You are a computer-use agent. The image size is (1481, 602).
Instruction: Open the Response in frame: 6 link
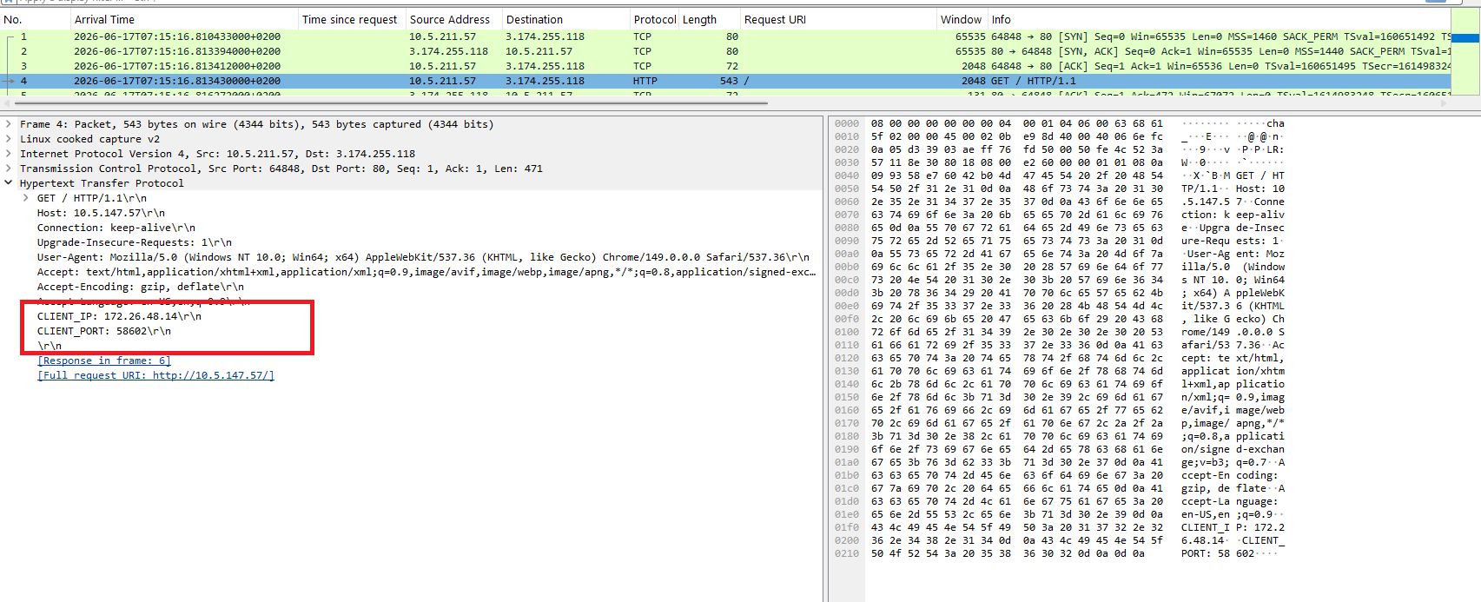point(104,361)
